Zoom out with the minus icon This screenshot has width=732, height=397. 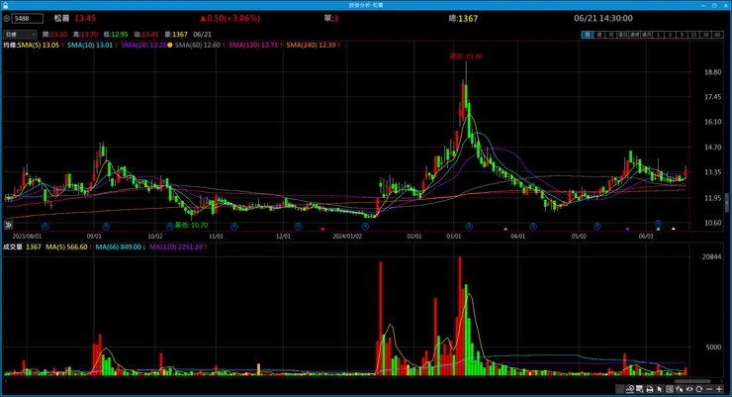click(x=709, y=389)
